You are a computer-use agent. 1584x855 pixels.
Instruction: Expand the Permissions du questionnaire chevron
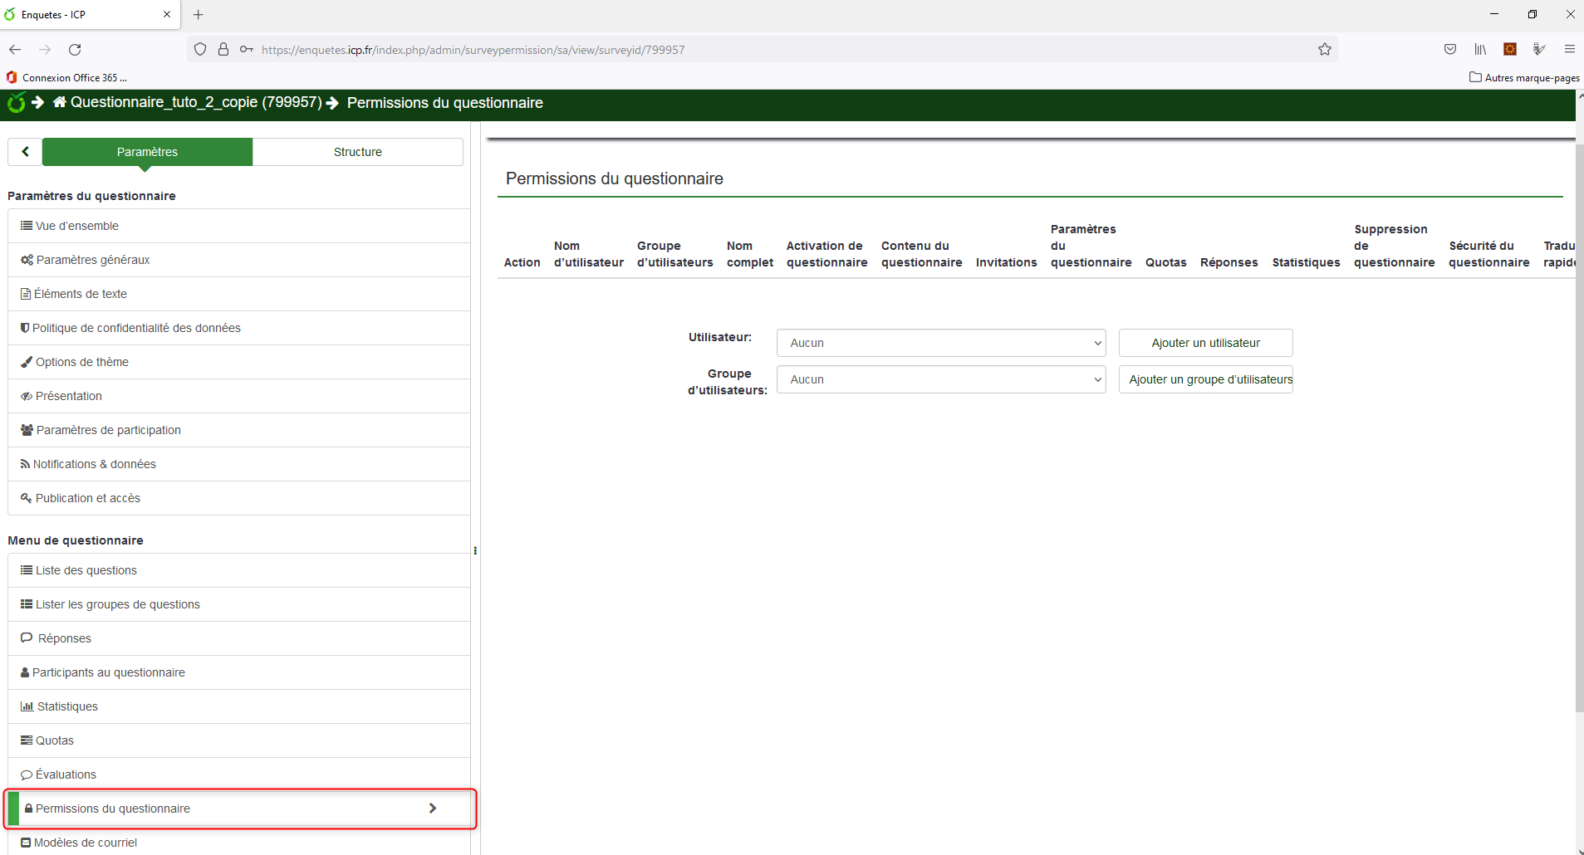tap(432, 809)
